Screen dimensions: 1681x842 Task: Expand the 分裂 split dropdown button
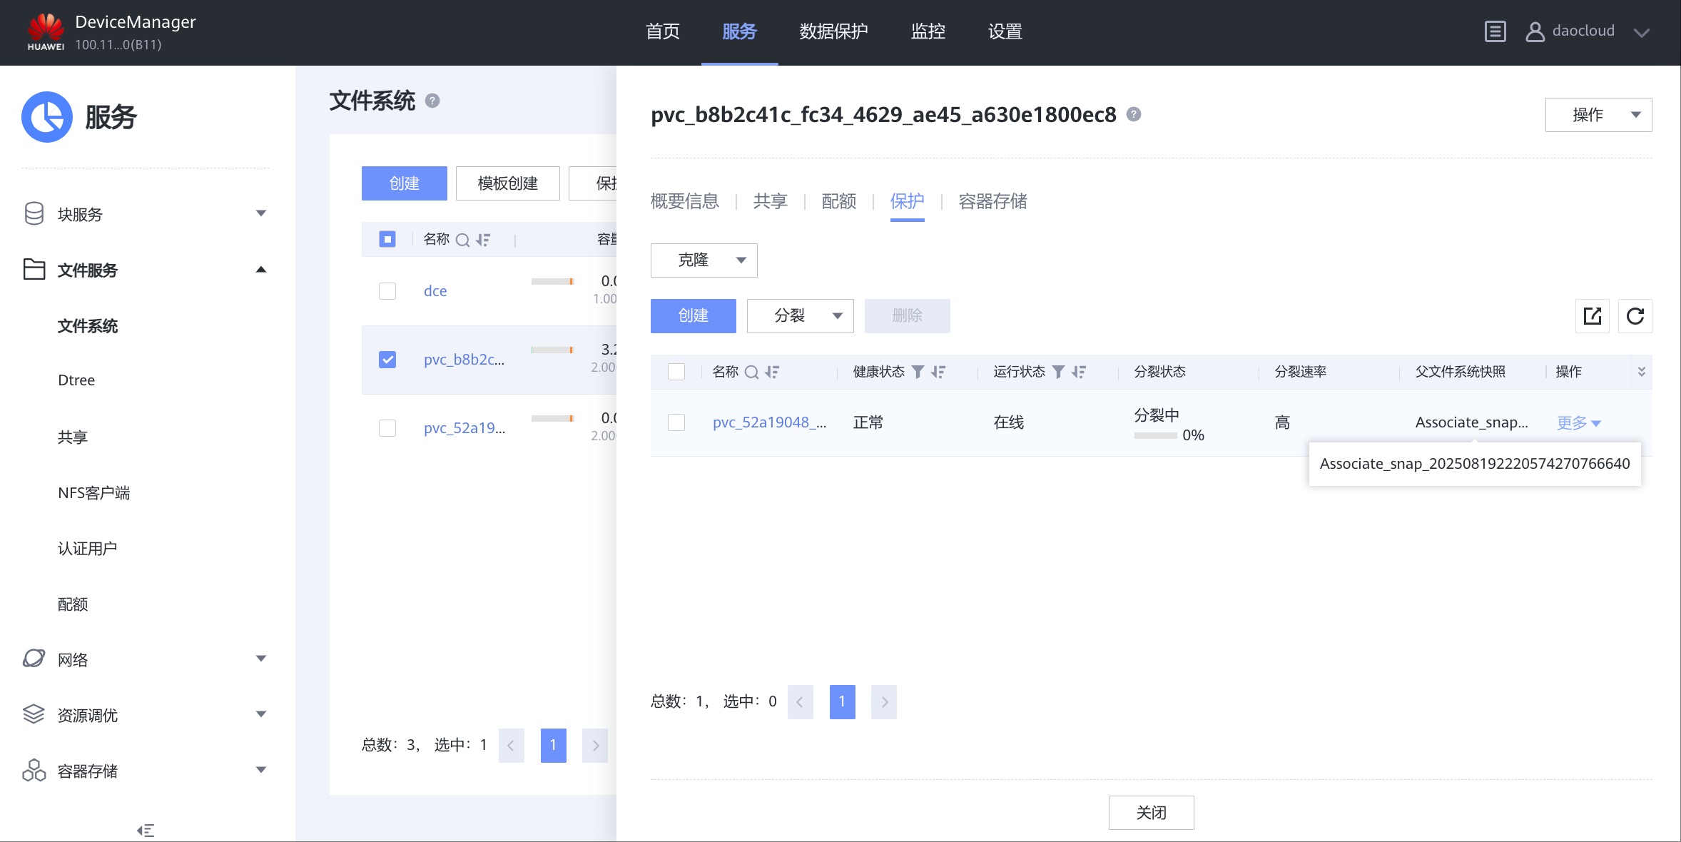pos(800,316)
